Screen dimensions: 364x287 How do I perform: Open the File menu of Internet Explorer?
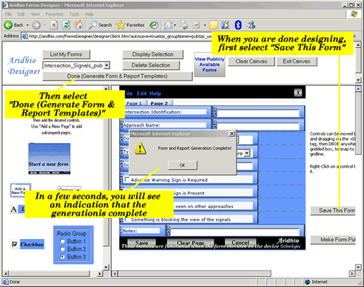[x=8, y=14]
